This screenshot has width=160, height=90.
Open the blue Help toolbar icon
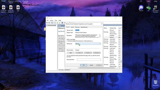(62, 23)
